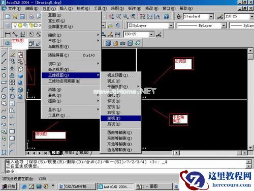Click the Array tool icon
Viewport: 254px width, 191px height.
[x=12, y=83]
